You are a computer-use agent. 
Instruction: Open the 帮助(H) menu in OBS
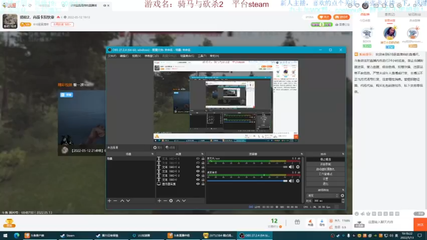point(215,56)
